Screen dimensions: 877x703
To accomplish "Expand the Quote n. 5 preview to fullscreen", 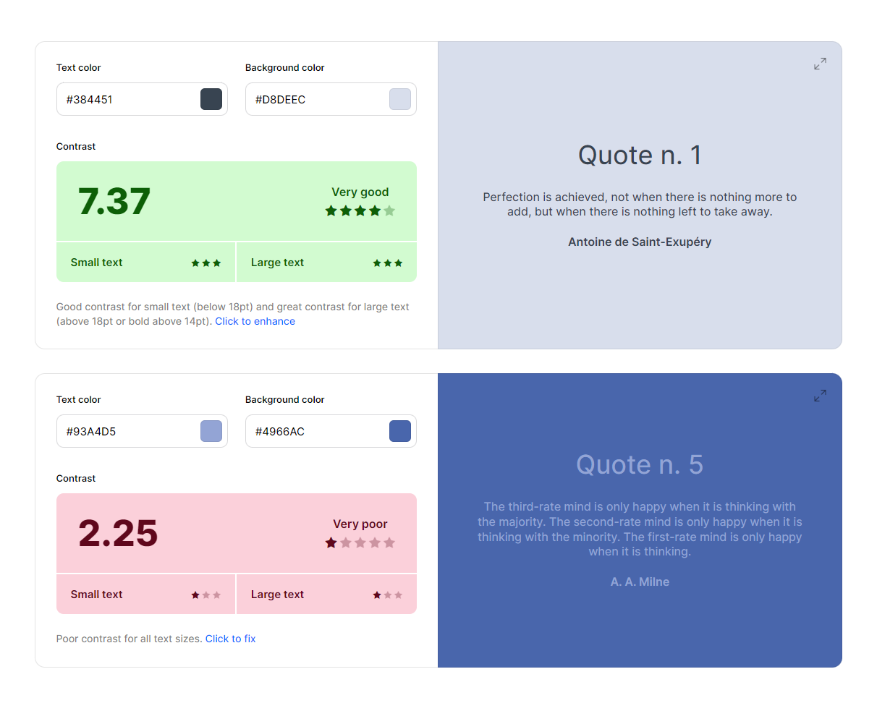I will pyautogui.click(x=820, y=396).
